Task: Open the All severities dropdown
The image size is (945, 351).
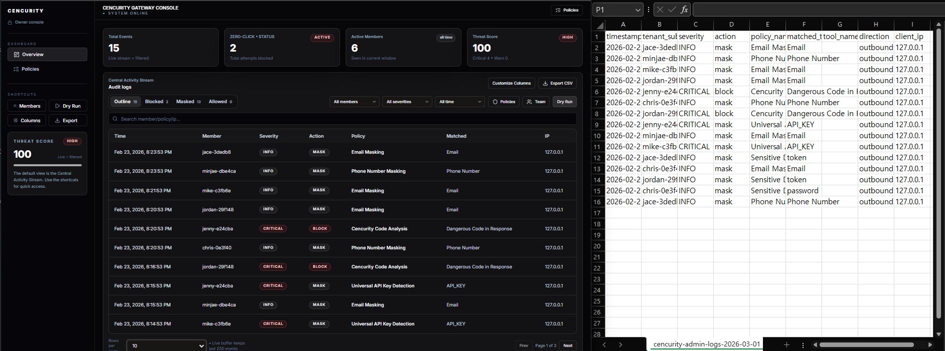Action: point(407,102)
